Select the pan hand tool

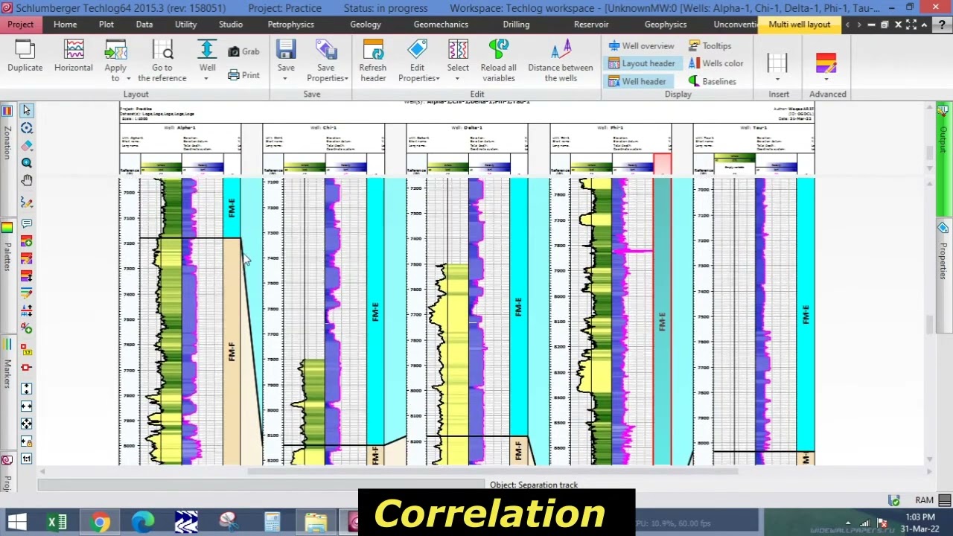(27, 180)
